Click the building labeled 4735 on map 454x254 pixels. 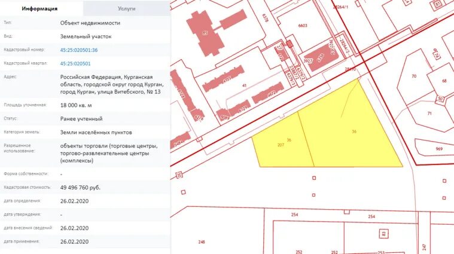[223, 78]
